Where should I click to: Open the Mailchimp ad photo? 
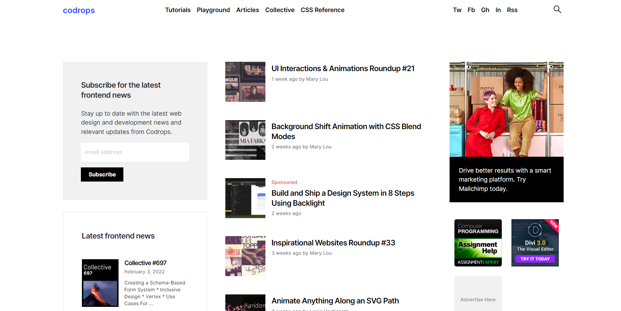(506, 109)
